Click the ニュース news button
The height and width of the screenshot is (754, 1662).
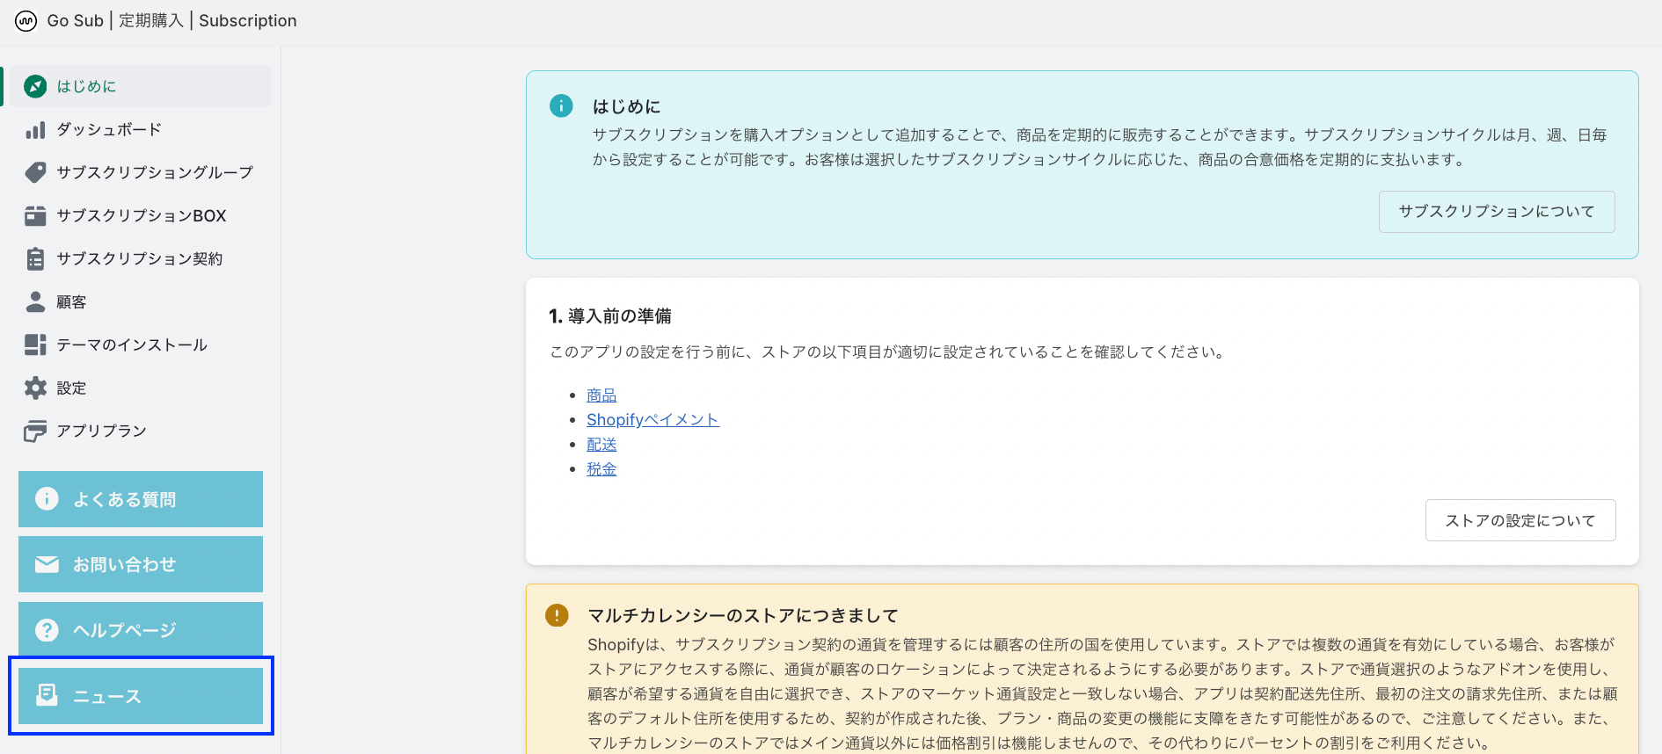[x=141, y=696]
